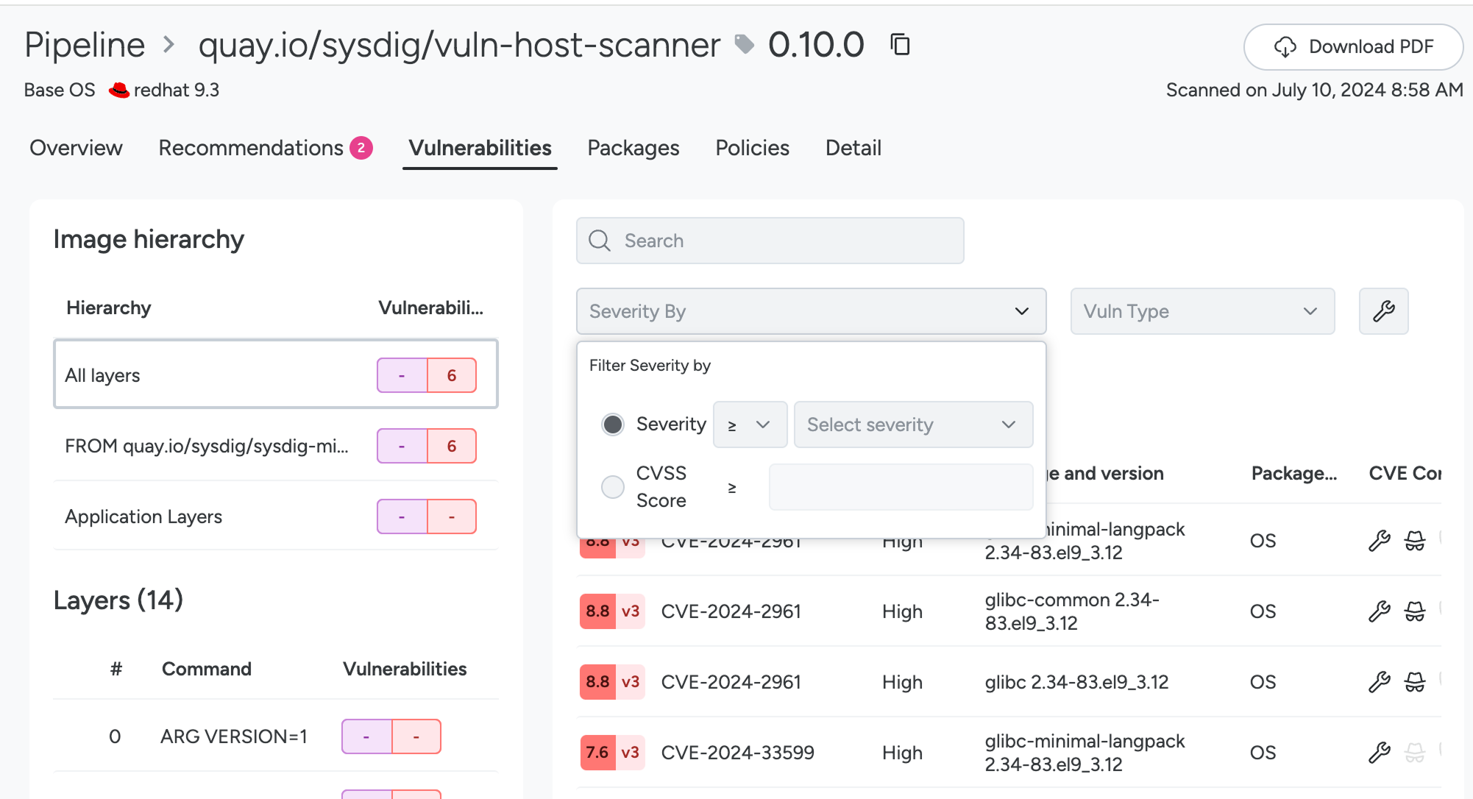Switch to the Packages tab
Screen dimensions: 1473x799
tap(633, 148)
